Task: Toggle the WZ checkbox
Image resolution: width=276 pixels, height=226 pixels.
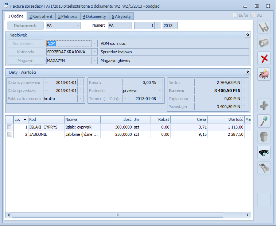Action: tap(253, 15)
